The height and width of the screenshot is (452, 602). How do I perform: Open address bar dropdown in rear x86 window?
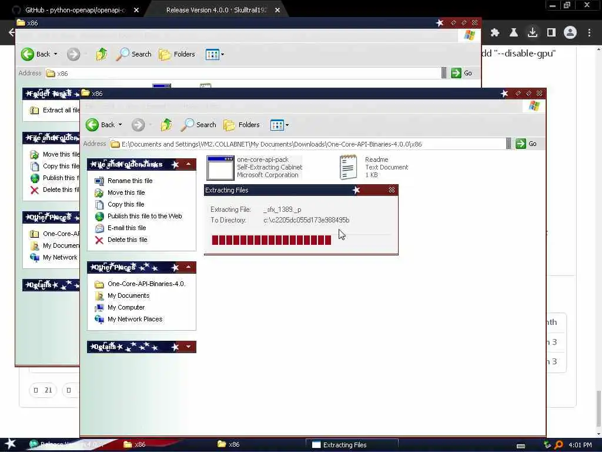pos(444,73)
